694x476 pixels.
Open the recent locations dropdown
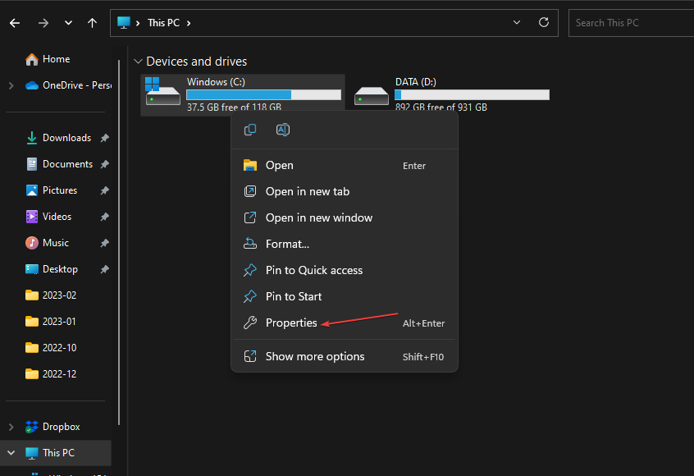68,23
